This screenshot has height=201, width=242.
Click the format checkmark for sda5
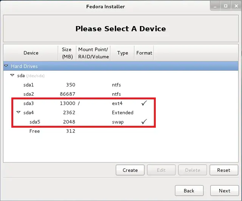pyautogui.click(x=144, y=122)
